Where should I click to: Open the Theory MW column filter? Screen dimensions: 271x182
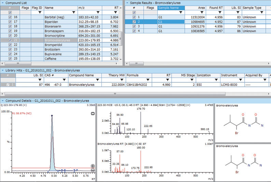click(122, 80)
